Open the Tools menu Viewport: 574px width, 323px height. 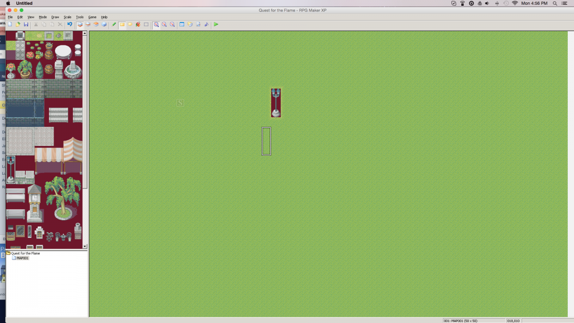(x=79, y=17)
